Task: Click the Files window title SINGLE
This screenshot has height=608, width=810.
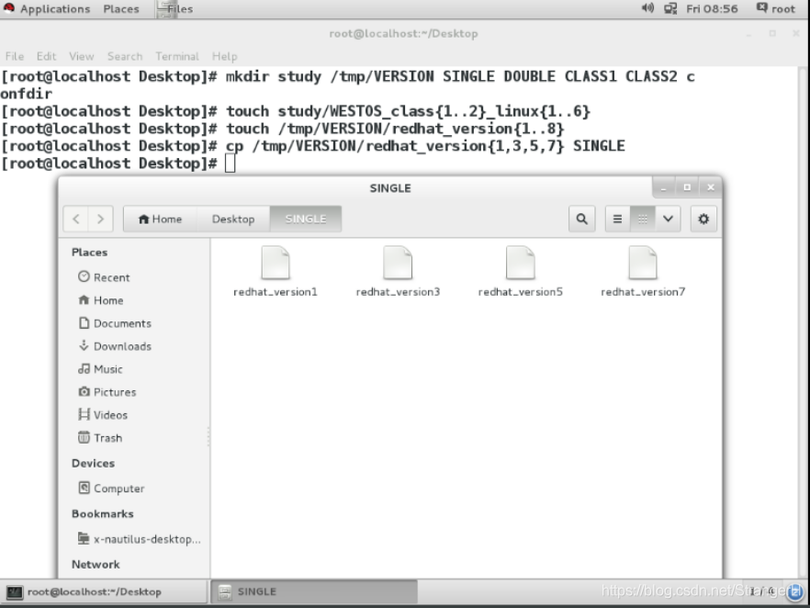Action: coord(390,188)
